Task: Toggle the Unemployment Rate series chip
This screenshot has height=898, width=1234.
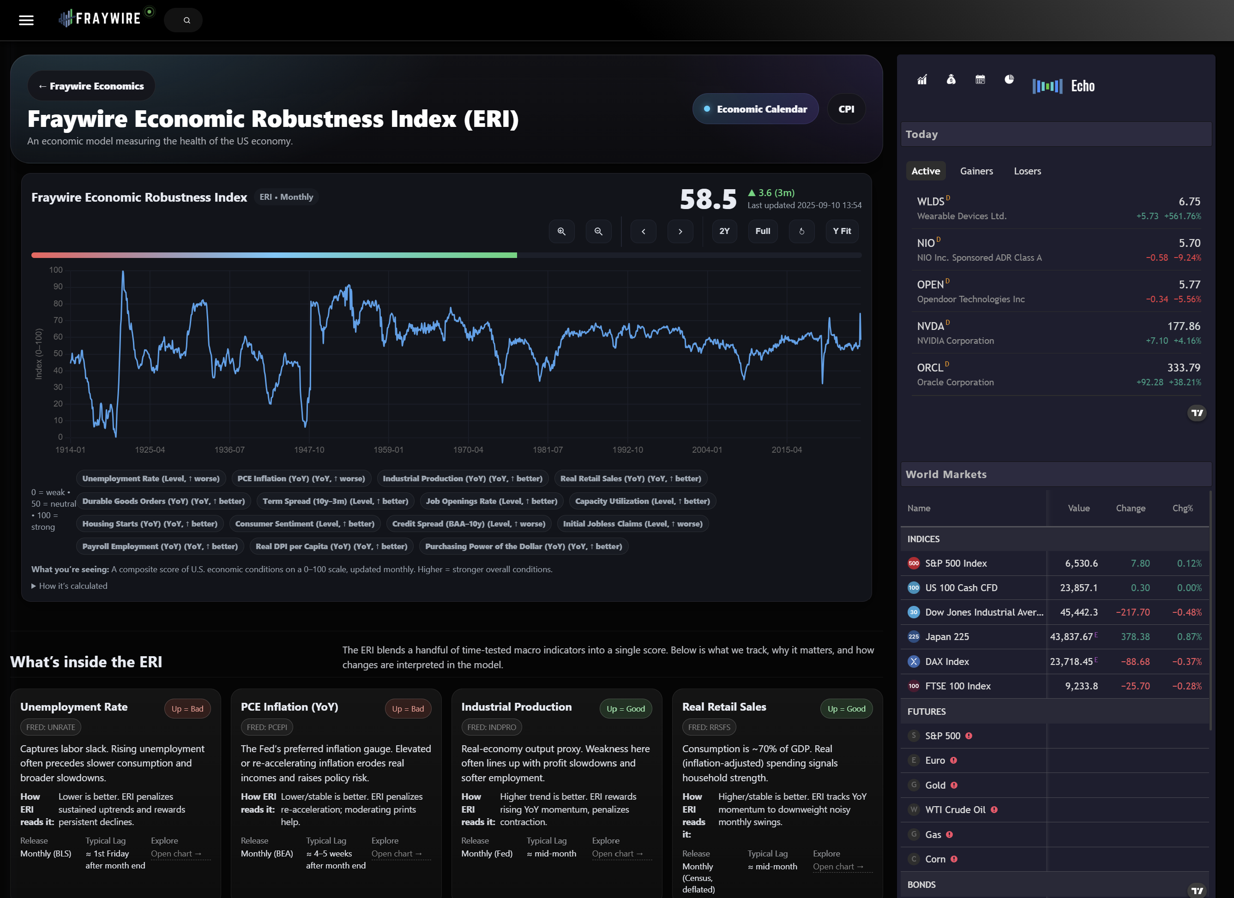Action: pyautogui.click(x=150, y=479)
